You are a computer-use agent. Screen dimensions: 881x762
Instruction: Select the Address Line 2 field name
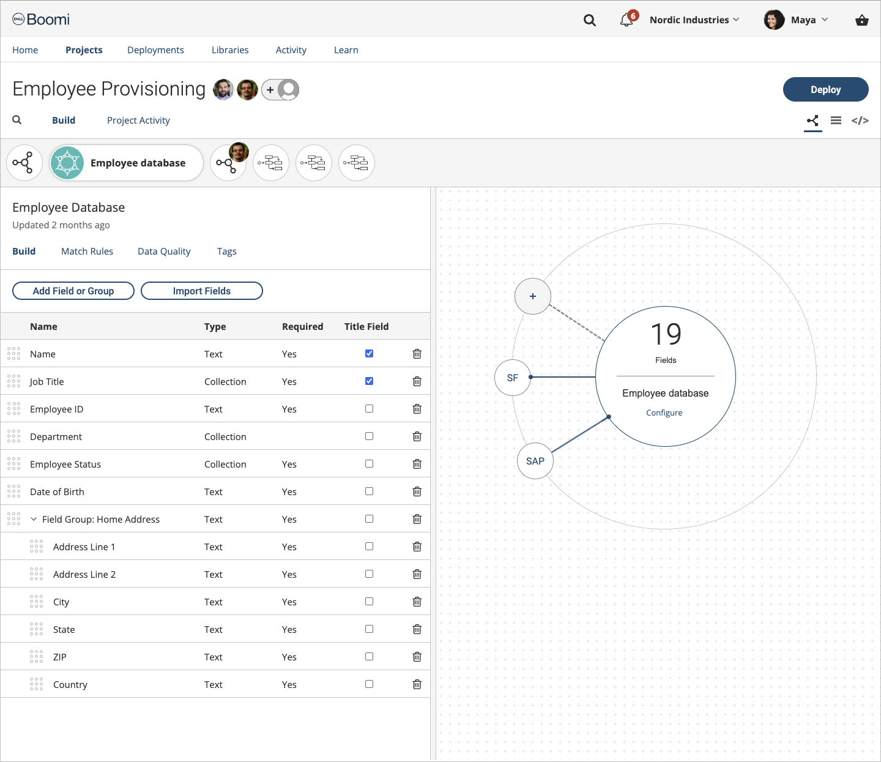point(84,574)
